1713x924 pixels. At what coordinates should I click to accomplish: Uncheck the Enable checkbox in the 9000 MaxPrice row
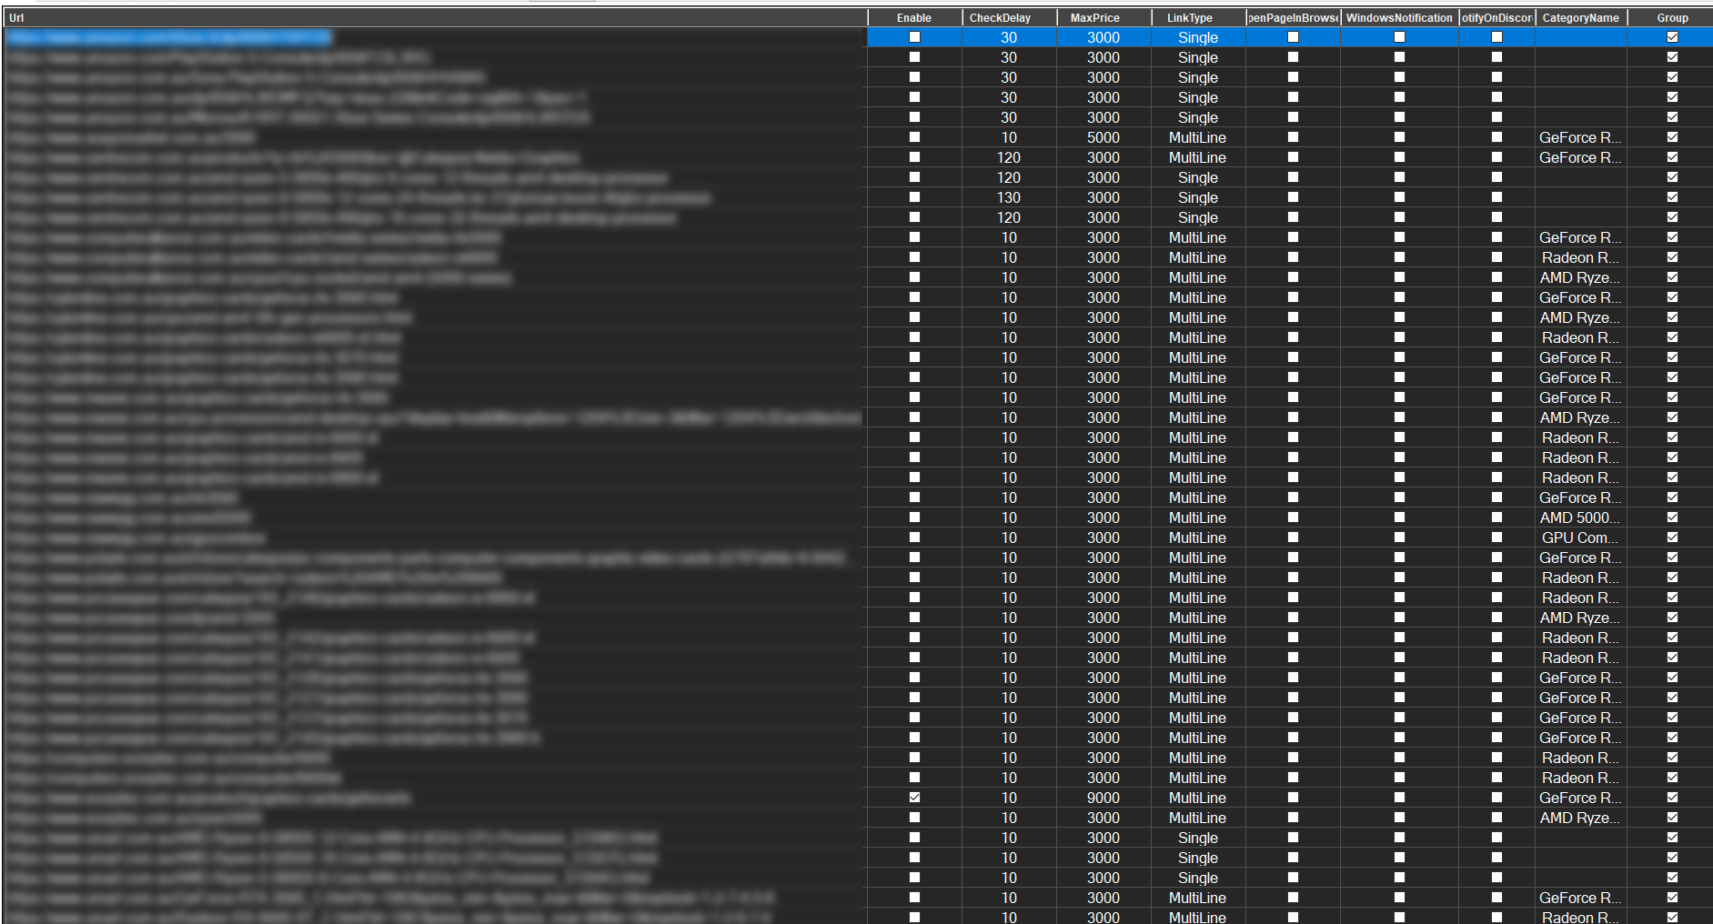click(914, 798)
